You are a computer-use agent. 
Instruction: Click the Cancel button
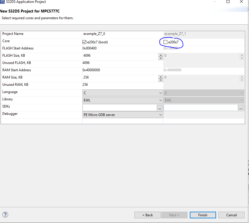[231, 215]
